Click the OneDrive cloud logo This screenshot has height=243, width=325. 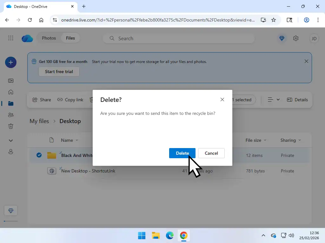[x=27, y=38]
